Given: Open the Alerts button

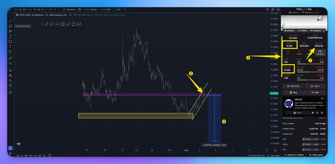Looking at the screenshot, I should coord(315,86).
